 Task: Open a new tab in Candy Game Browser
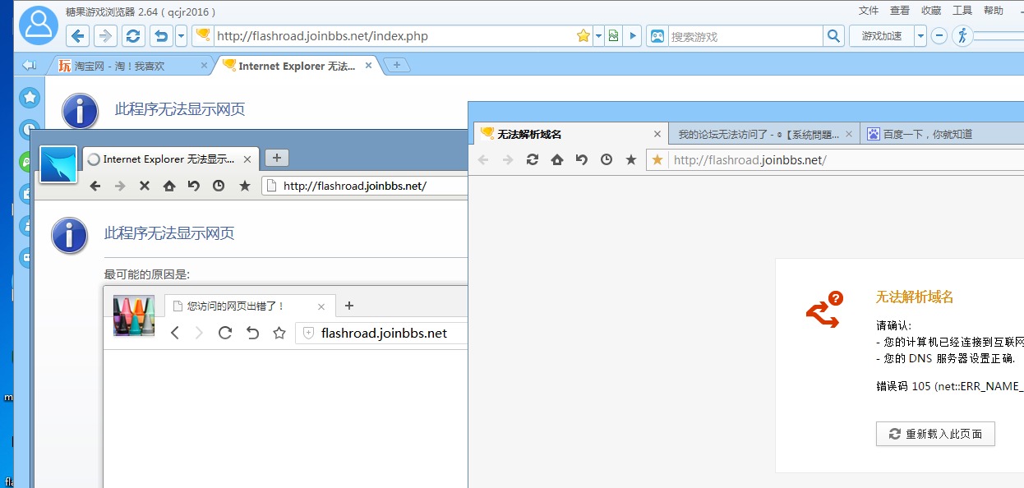coord(396,65)
